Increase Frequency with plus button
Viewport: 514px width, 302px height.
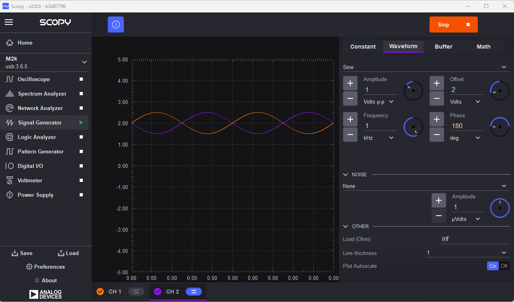point(350,119)
